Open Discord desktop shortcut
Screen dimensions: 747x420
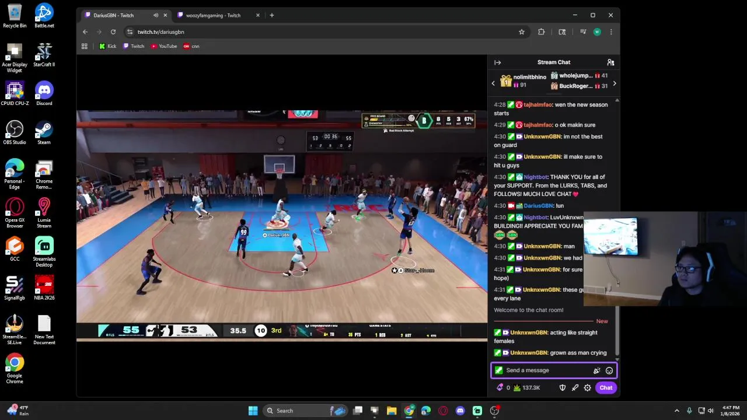44,94
